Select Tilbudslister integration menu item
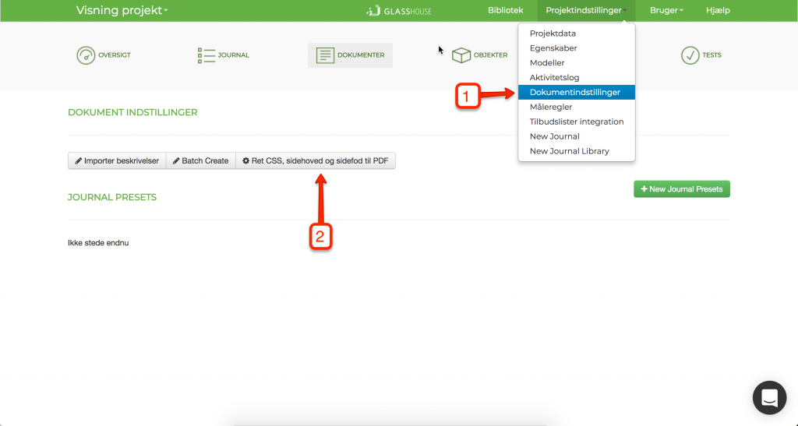Image resolution: width=798 pixels, height=426 pixels. [576, 121]
